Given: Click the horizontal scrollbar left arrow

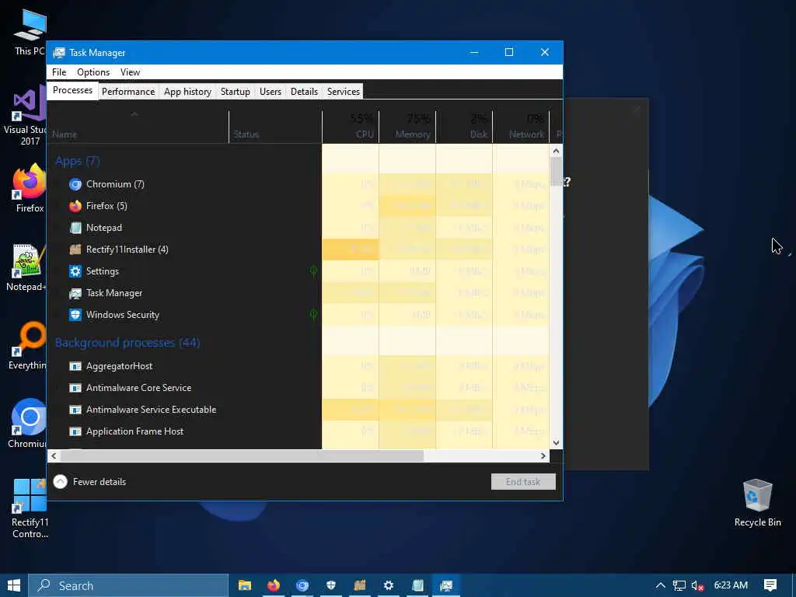Looking at the screenshot, I should point(54,456).
